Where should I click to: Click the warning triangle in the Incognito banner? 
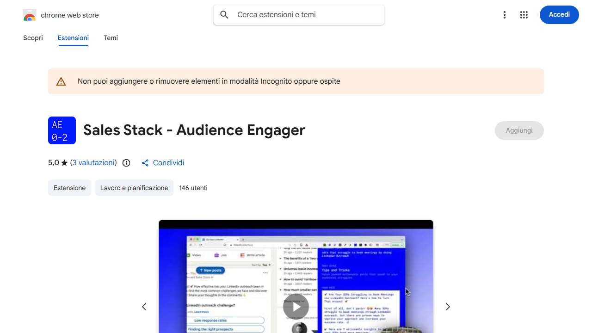pyautogui.click(x=61, y=81)
